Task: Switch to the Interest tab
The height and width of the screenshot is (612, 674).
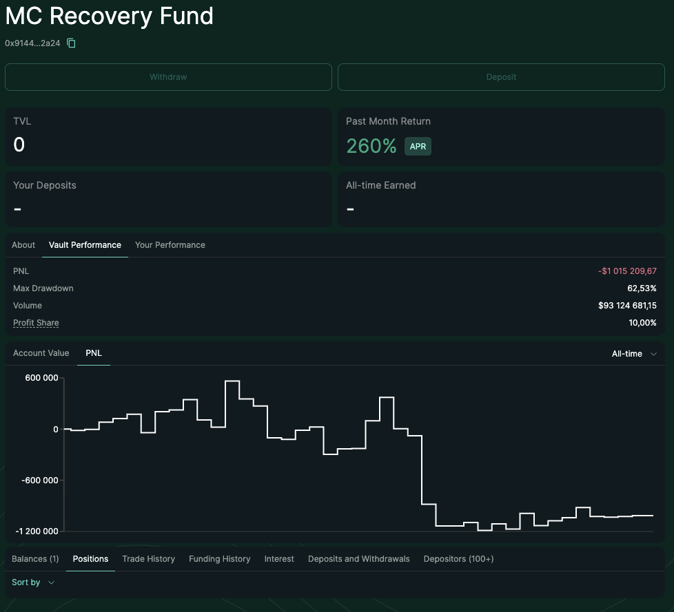Action: pos(279,559)
